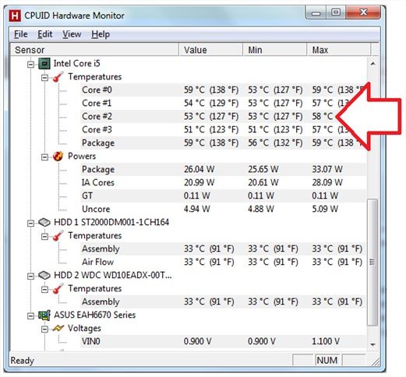The height and width of the screenshot is (377, 406).
Task: Click the thermometer icon under HDD 2
Action: [58, 288]
